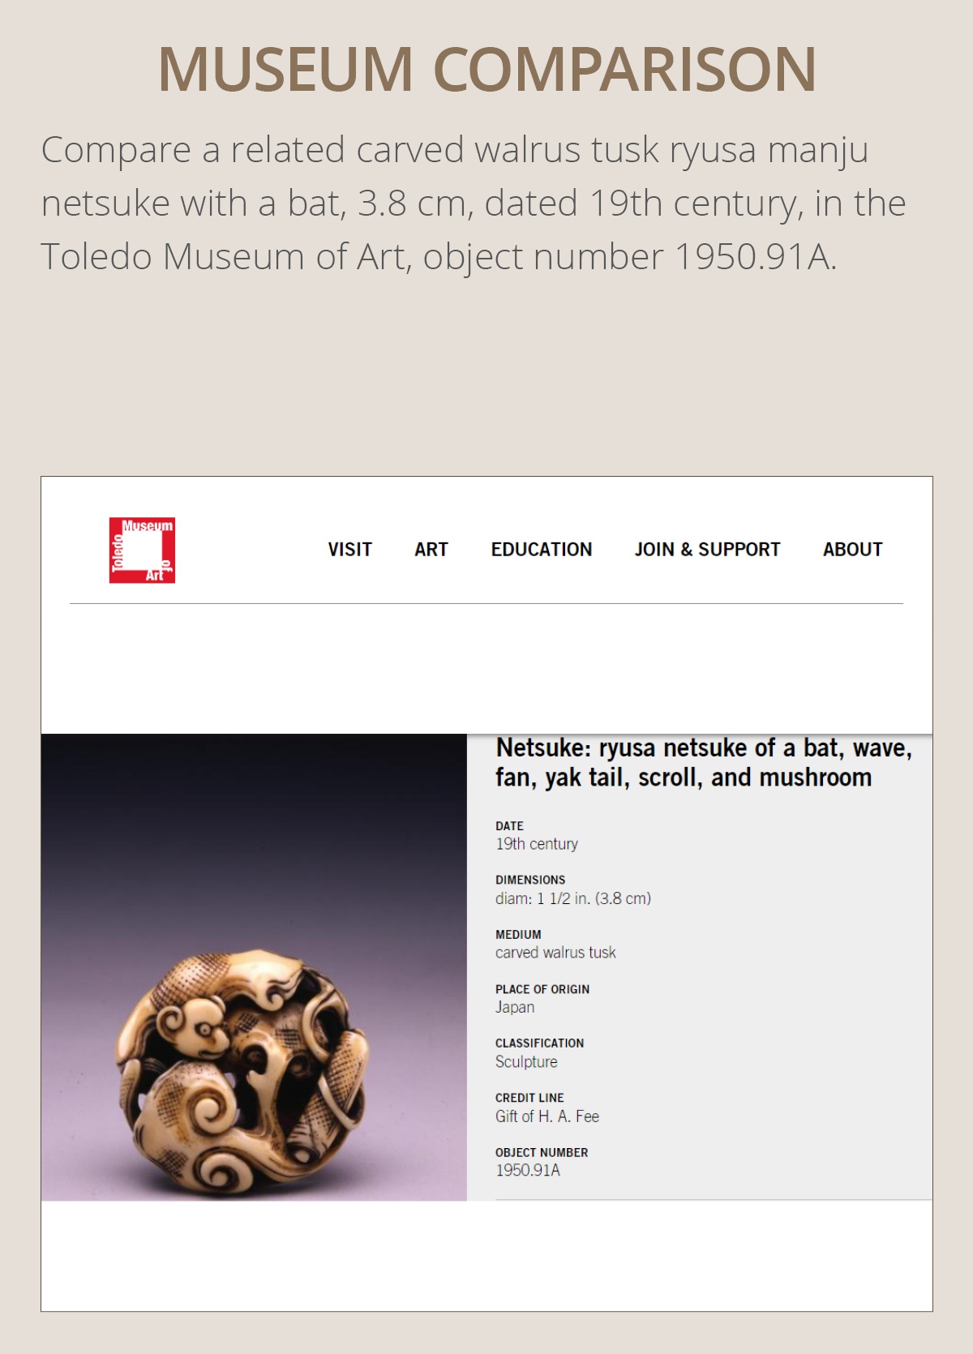The height and width of the screenshot is (1354, 973).
Task: Select Japan under PLACE OF ORIGIN
Action: pos(517,1008)
